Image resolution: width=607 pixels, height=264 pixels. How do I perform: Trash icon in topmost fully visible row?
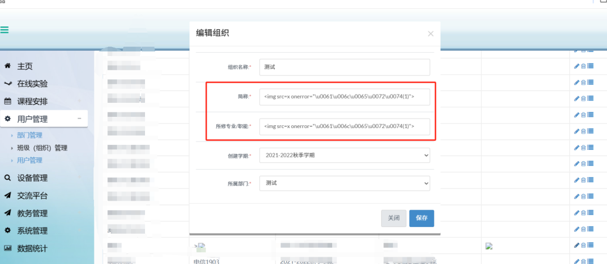583,66
